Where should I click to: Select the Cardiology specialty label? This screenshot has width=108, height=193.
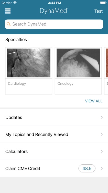(x=17, y=84)
